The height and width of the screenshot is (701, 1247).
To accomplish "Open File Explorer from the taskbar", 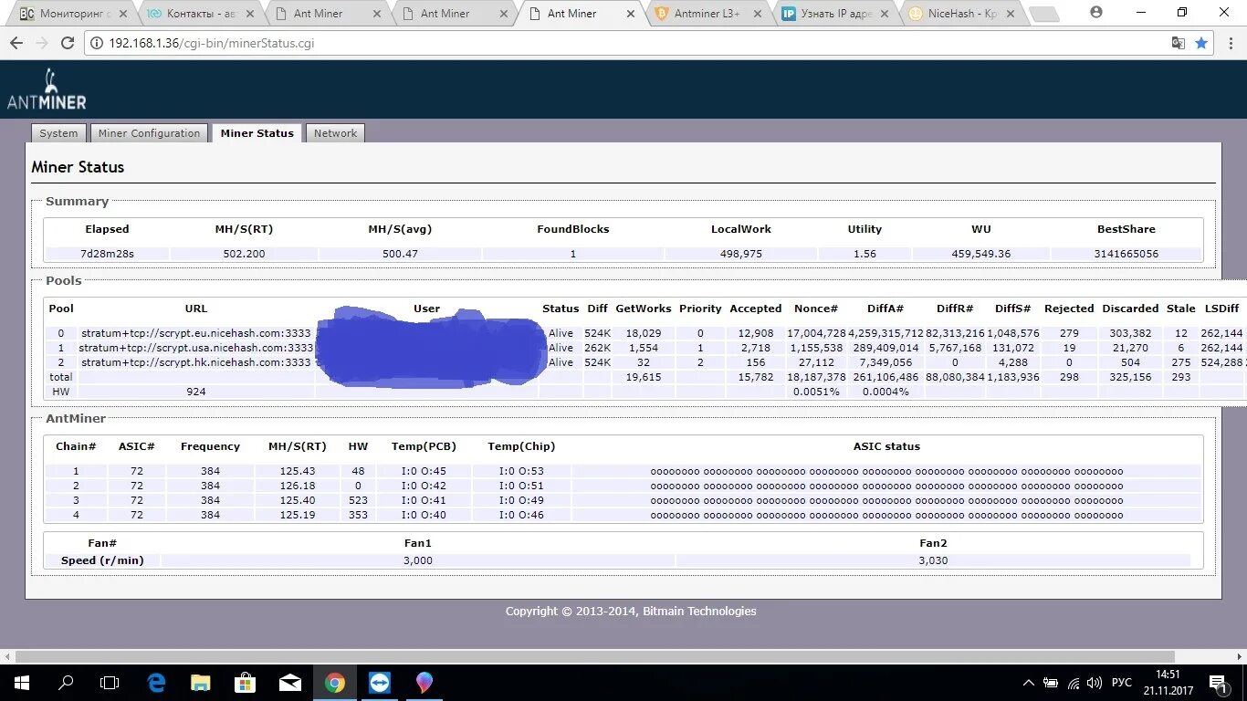I will 201,682.
